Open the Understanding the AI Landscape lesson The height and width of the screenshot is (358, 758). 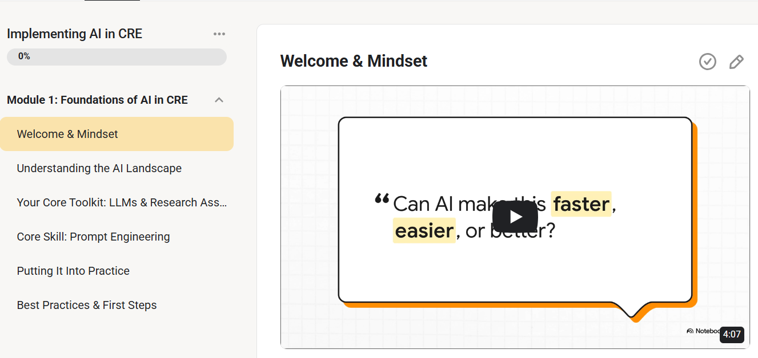click(99, 169)
